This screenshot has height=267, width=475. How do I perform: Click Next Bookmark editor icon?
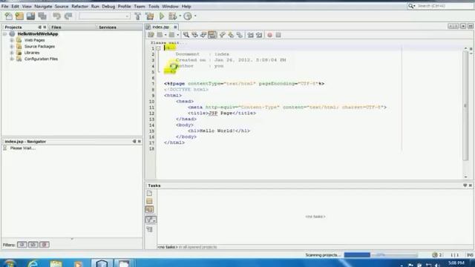click(x=231, y=35)
